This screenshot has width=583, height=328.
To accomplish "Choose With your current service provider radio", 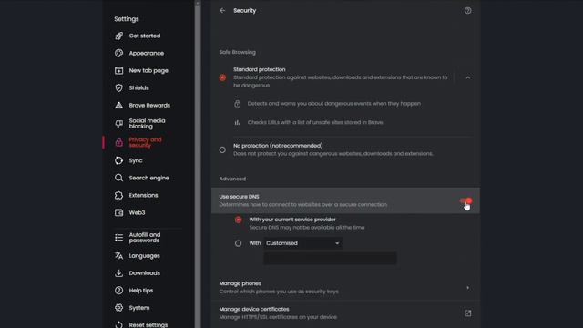I will (238, 220).
